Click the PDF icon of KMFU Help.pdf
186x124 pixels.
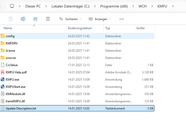[3, 72]
